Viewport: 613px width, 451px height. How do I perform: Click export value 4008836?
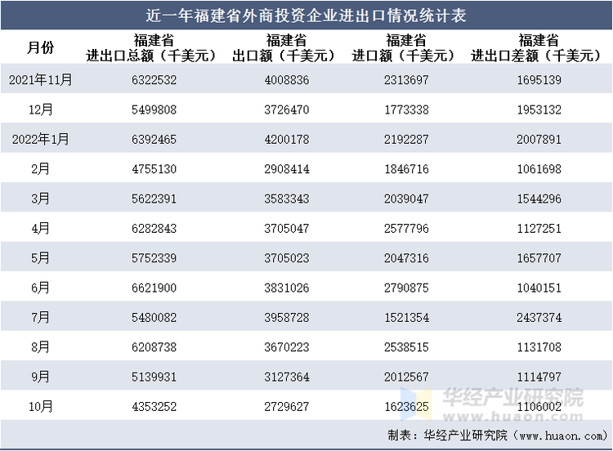(287, 80)
